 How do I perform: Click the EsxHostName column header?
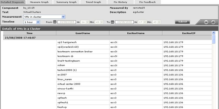point(136,33)
